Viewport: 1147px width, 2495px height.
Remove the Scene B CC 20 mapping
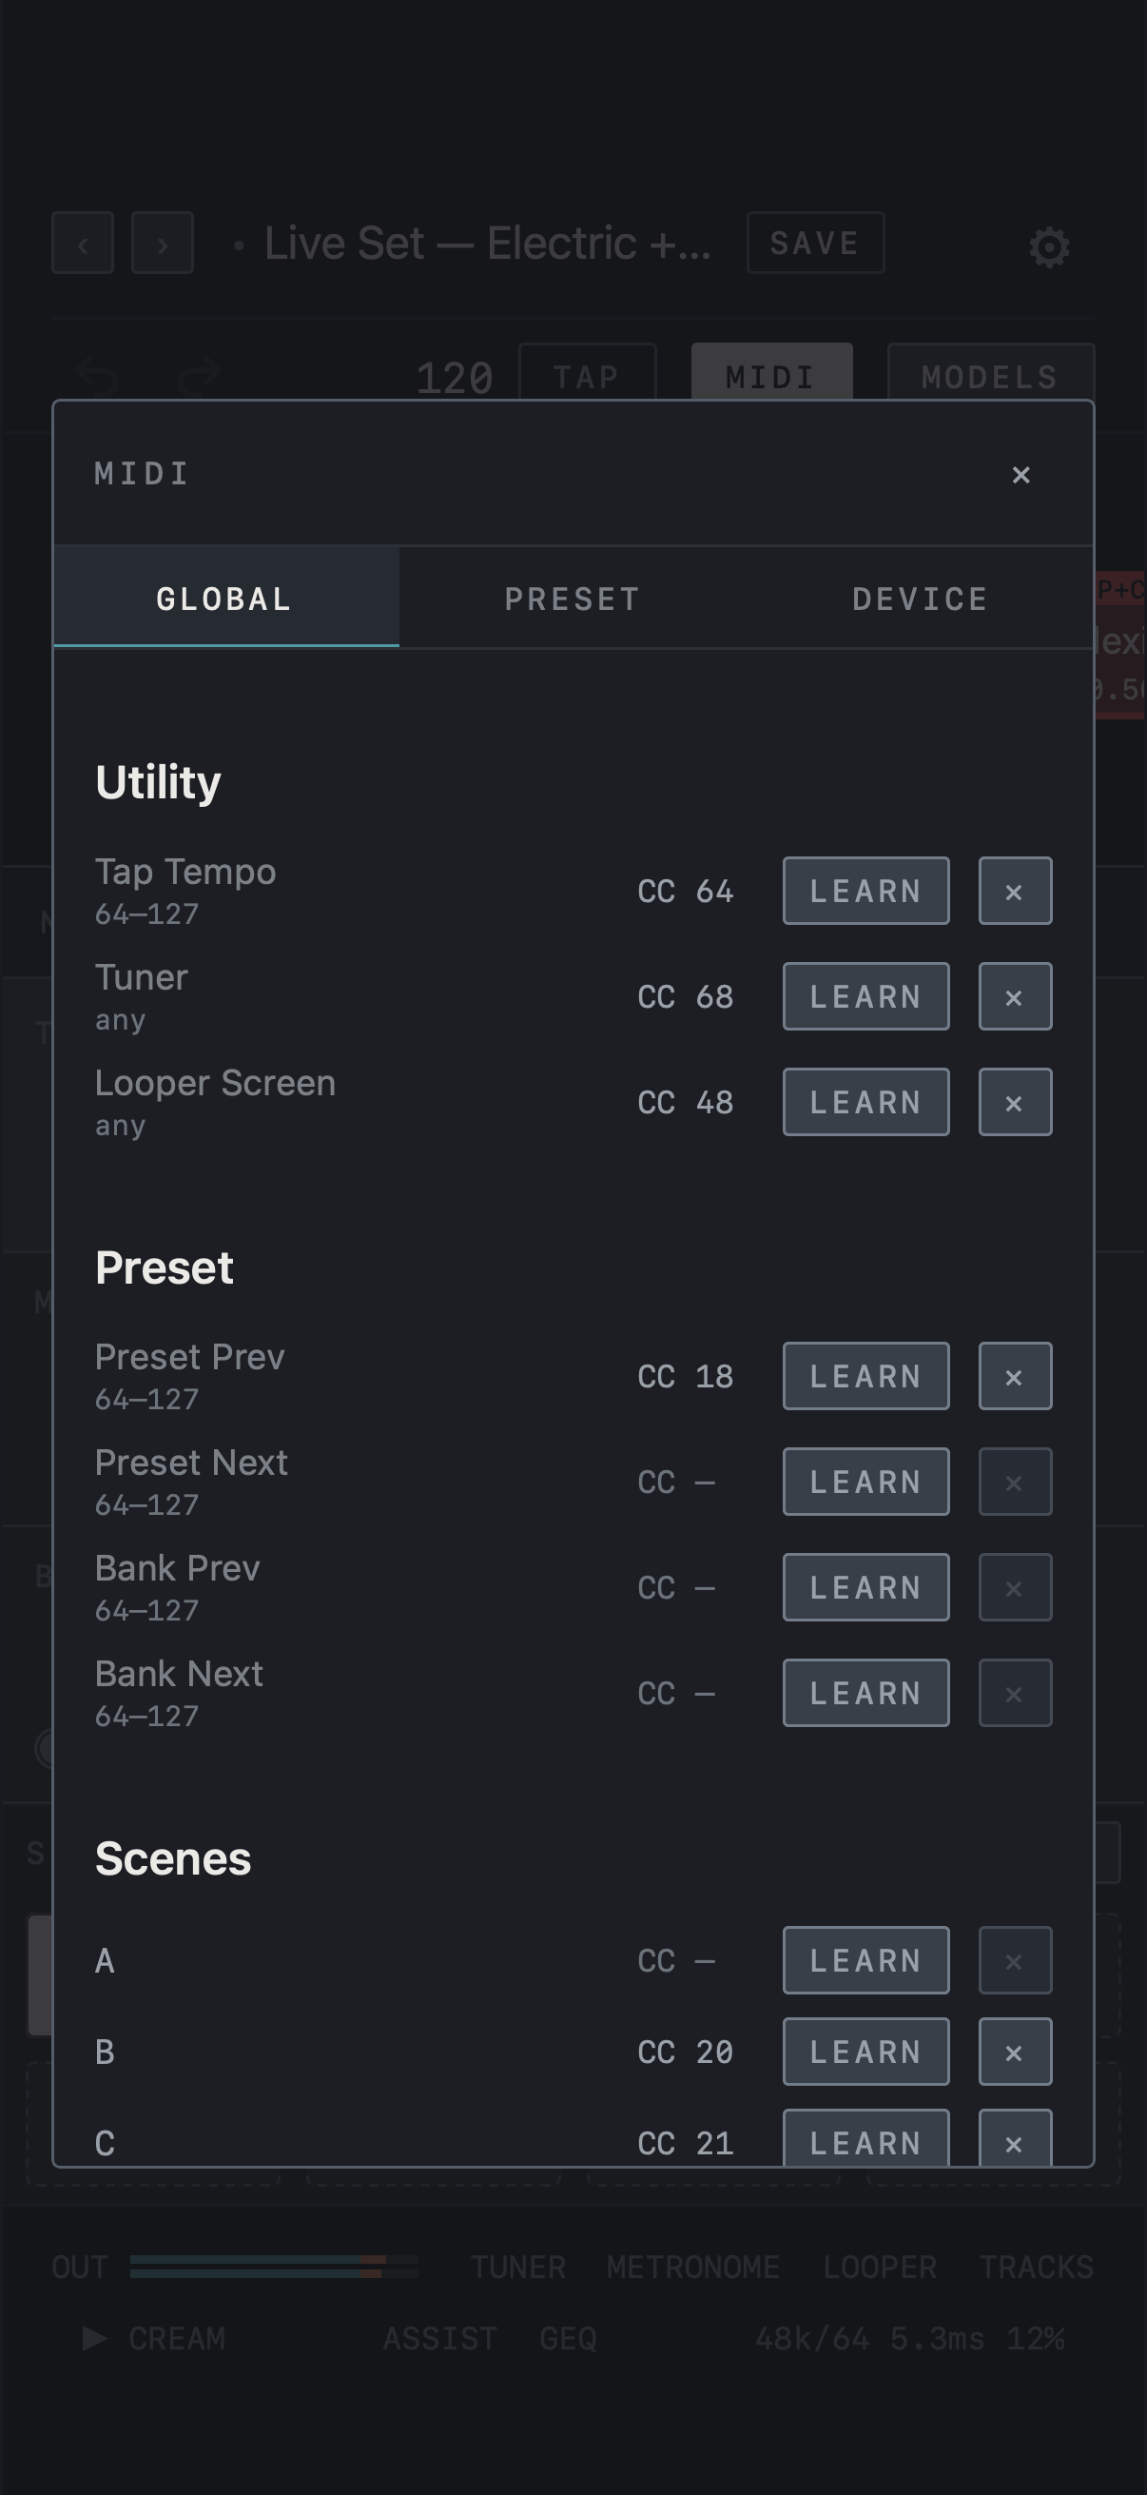1015,2052
